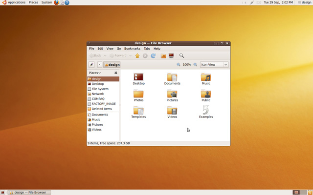
Task: Select Network in Places sidebar
Action: [x=103, y=94]
